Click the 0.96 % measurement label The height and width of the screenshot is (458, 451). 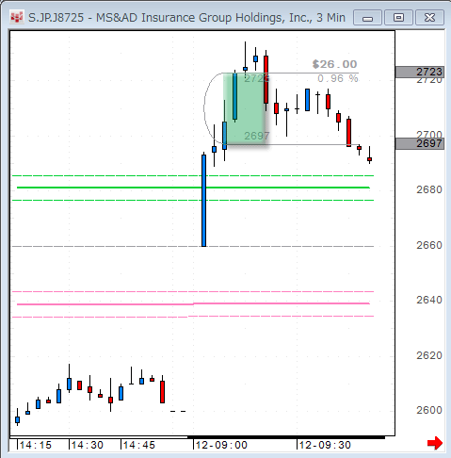pos(338,78)
